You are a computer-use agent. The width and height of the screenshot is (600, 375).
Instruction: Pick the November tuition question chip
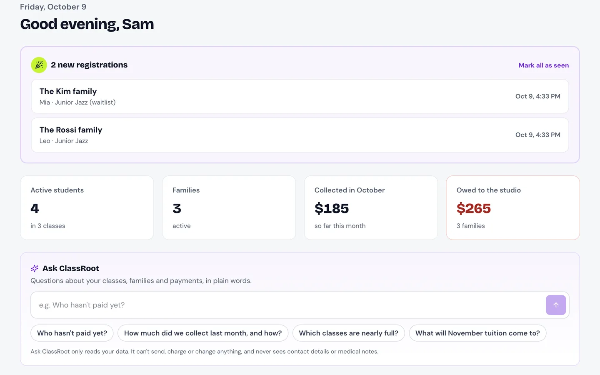tap(477, 333)
